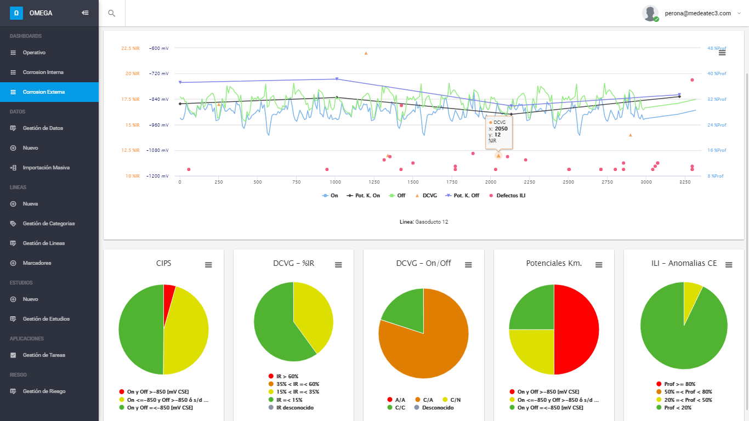The image size is (749, 421).
Task: Click Nueva under the Lineas section
Action: click(49, 204)
